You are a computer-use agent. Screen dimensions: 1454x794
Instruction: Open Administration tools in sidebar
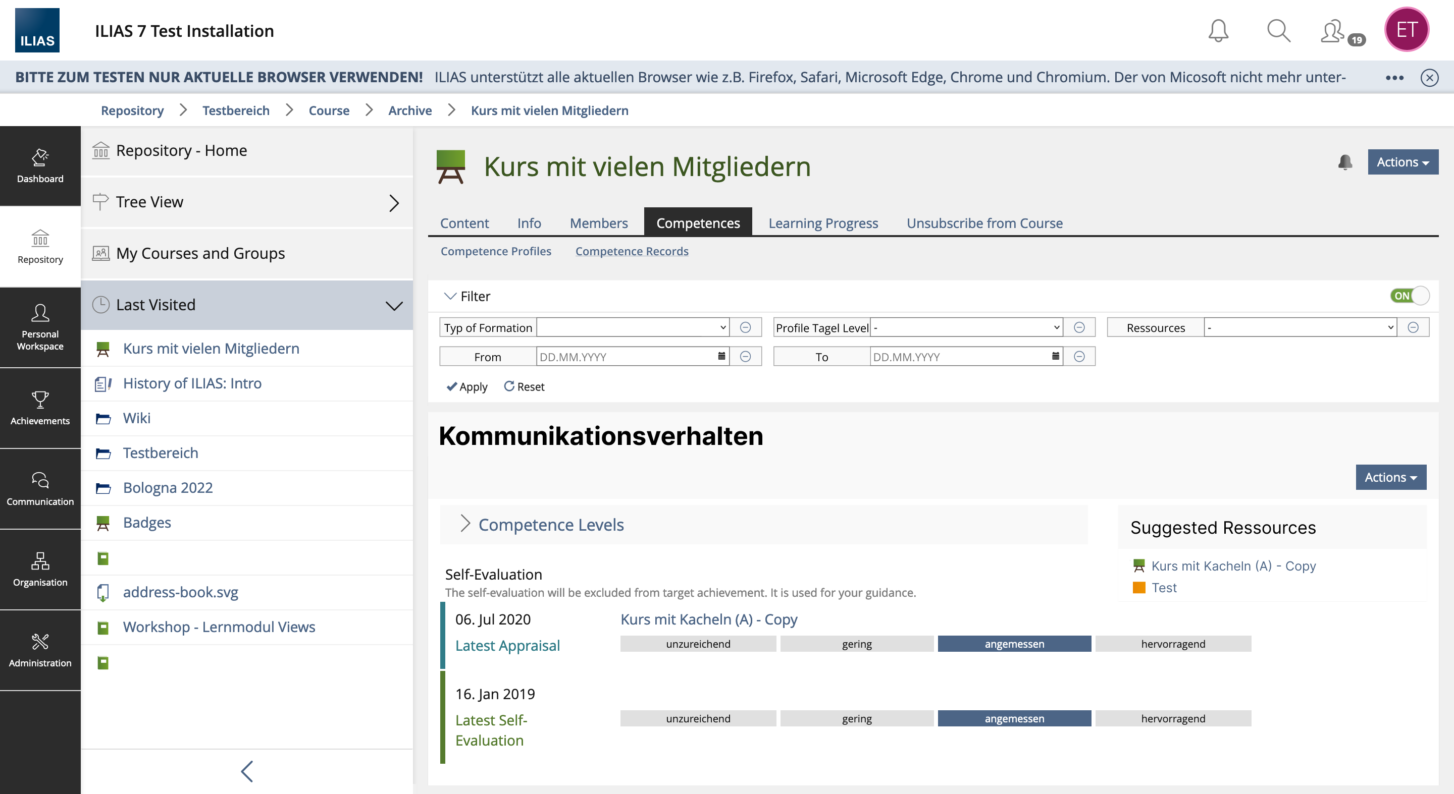click(40, 650)
